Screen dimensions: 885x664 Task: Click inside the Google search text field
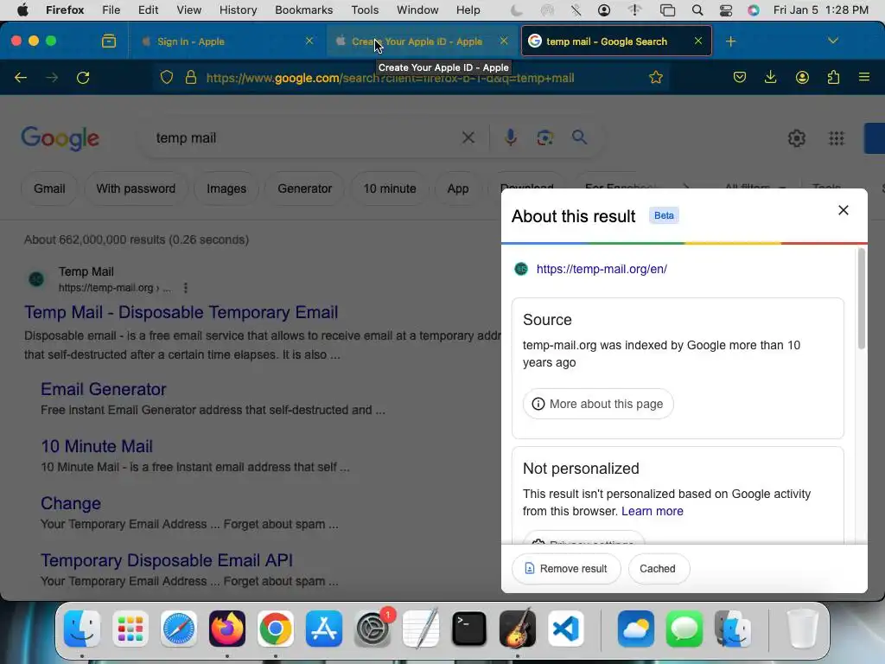(x=305, y=137)
